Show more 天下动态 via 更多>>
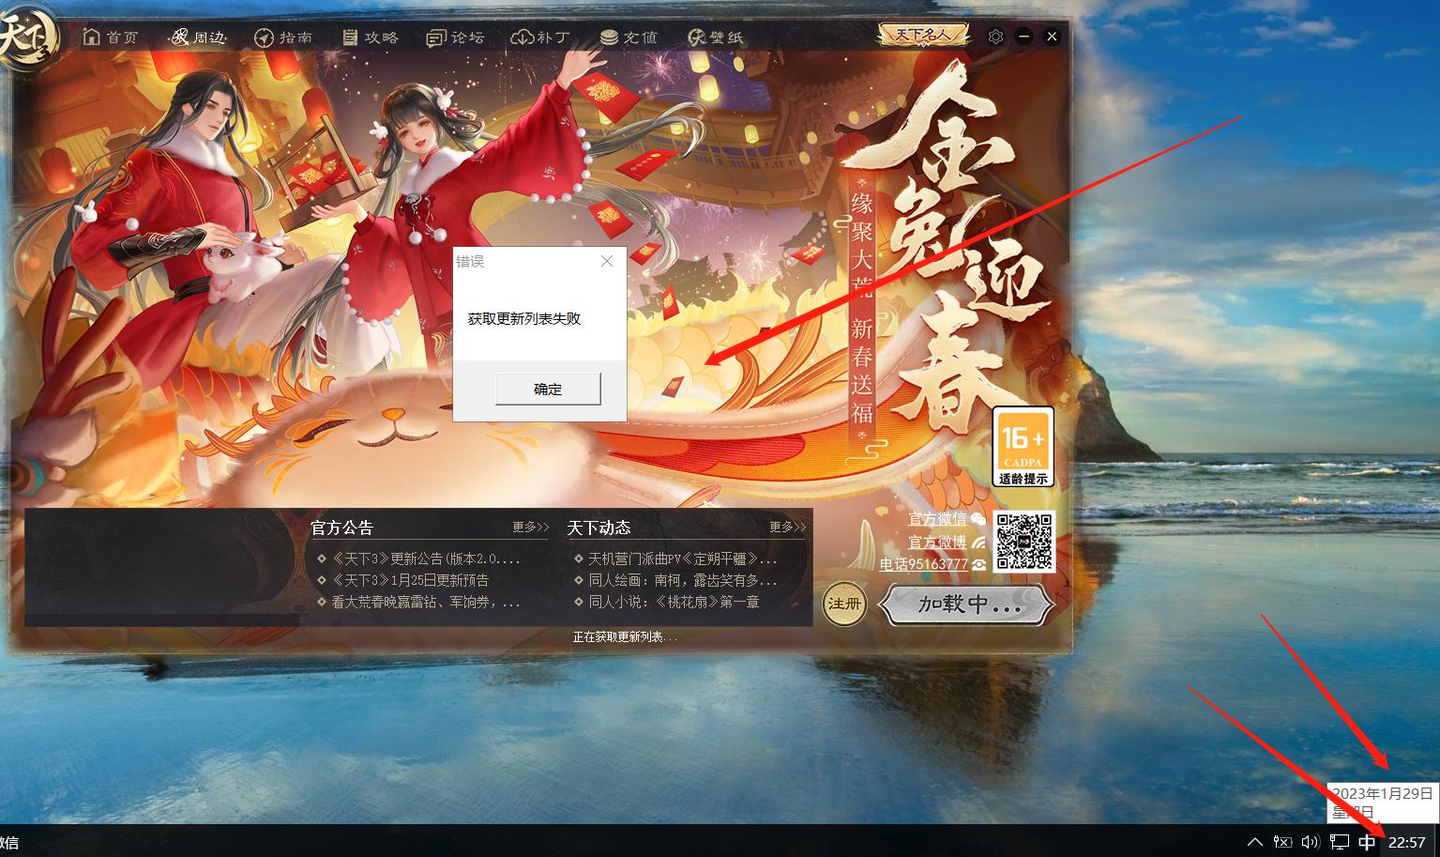Screen dimensions: 1440x857 point(787,528)
